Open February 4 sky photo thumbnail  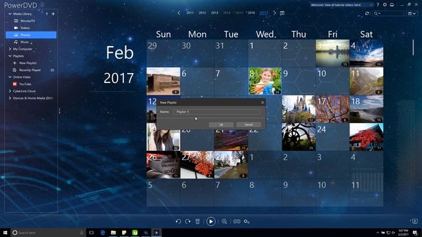[367, 53]
